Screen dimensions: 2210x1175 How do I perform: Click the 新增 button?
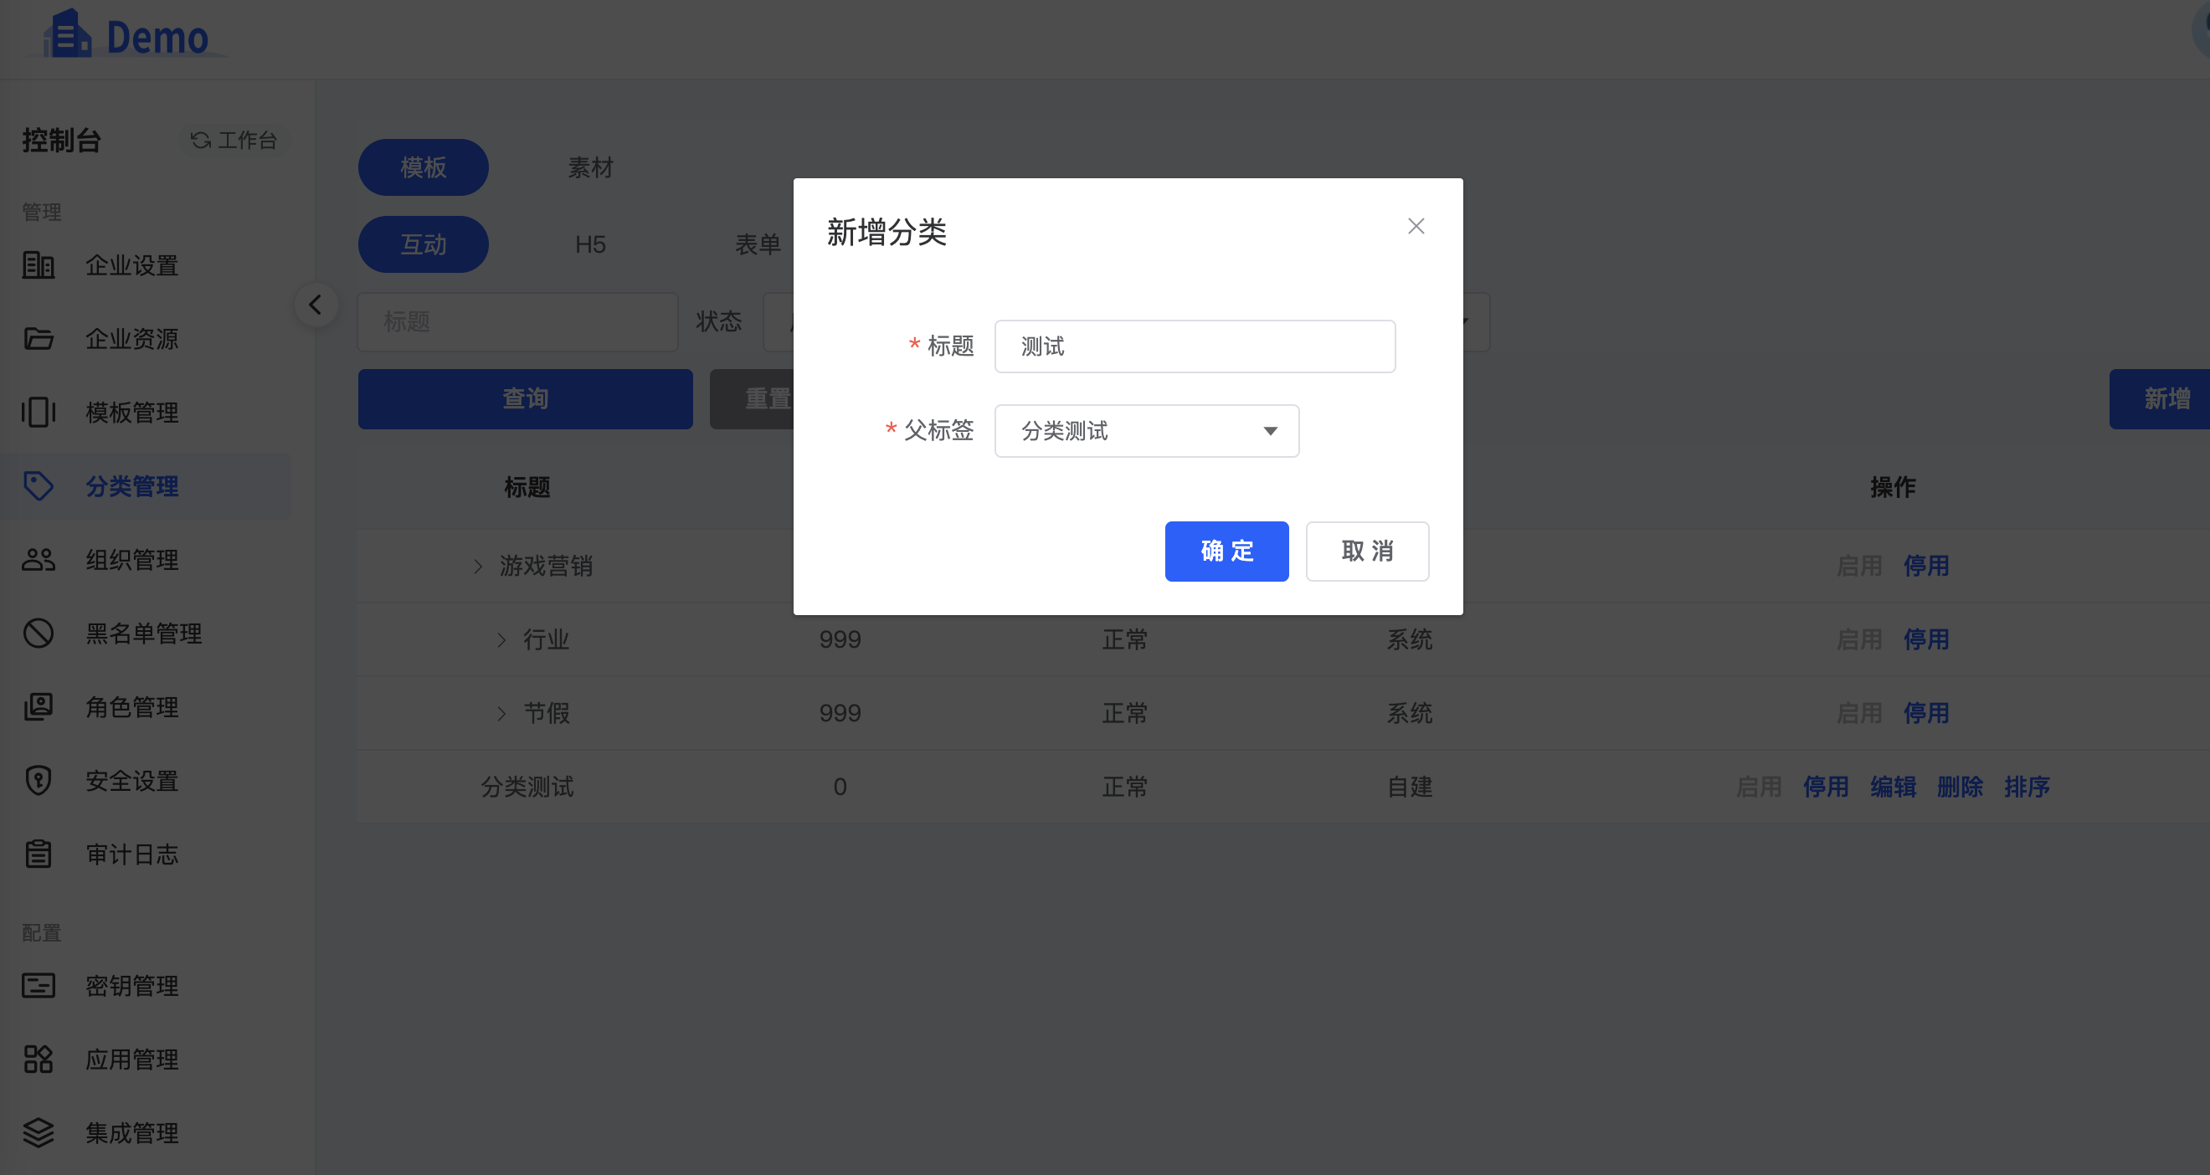click(2161, 399)
